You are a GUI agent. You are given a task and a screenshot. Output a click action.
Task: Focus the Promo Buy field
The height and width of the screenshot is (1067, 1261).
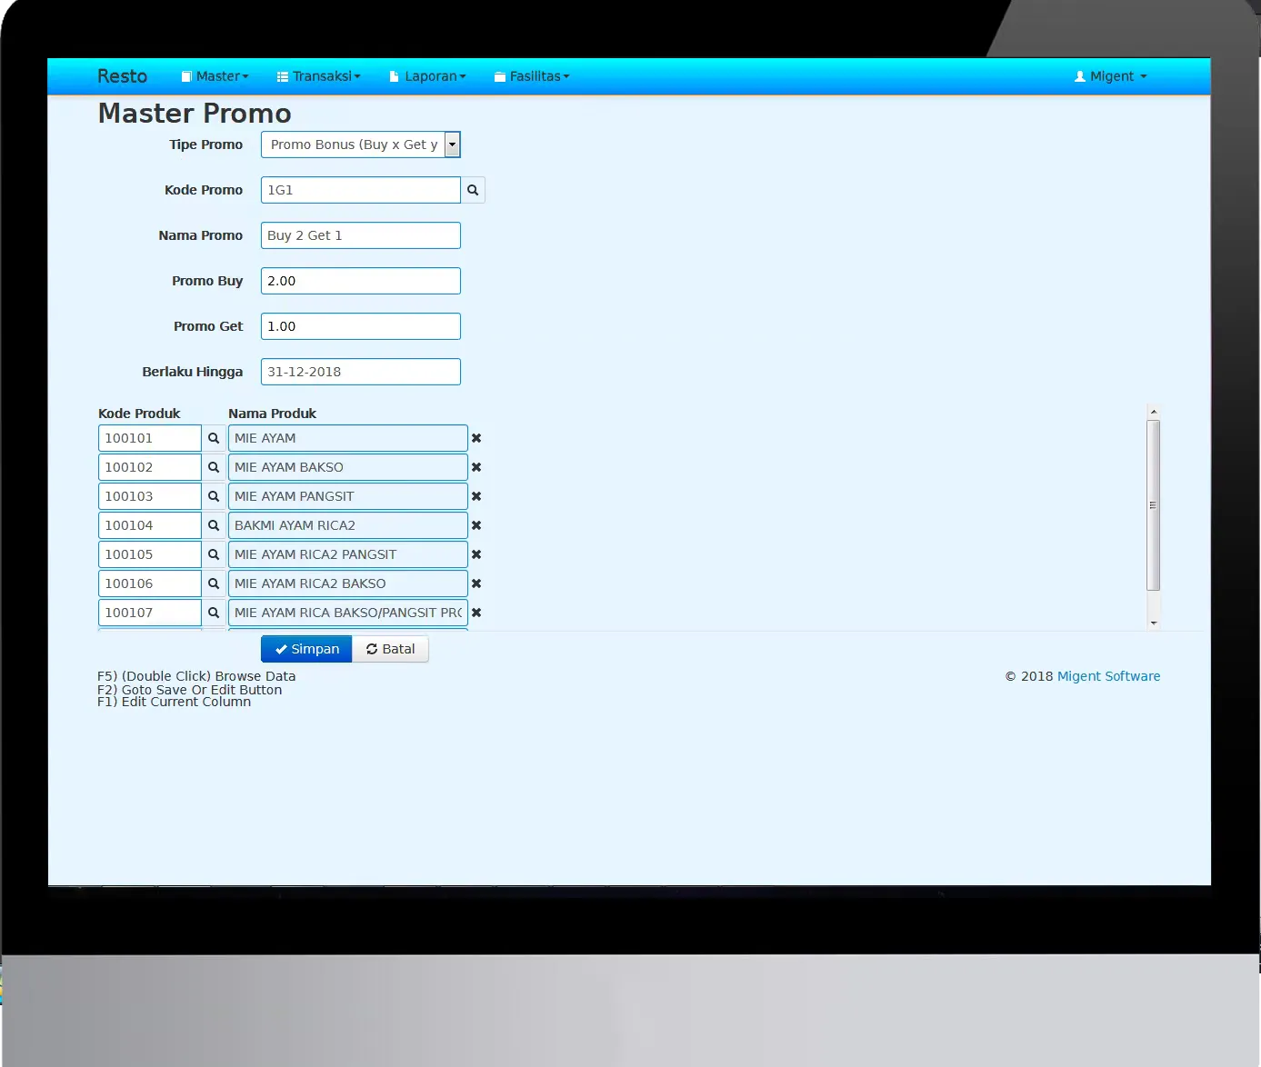361,281
